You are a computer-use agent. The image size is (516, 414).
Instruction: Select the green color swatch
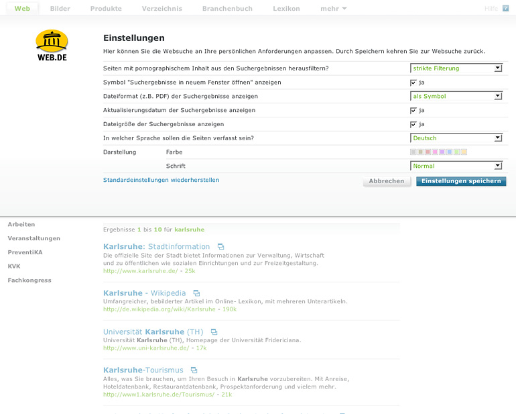[x=457, y=152]
